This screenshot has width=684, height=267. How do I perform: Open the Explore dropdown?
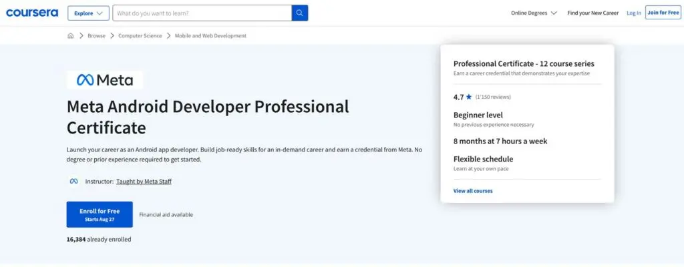(x=89, y=13)
